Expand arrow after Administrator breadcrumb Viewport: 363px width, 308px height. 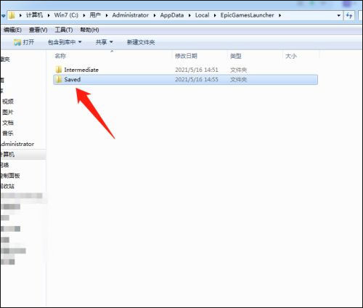click(x=155, y=15)
